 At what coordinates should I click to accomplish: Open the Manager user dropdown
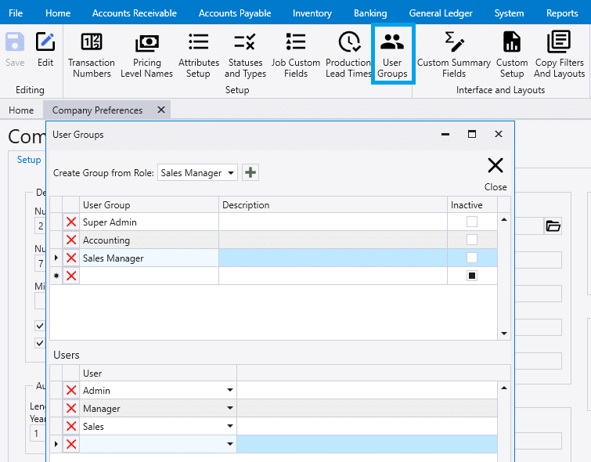(230, 408)
